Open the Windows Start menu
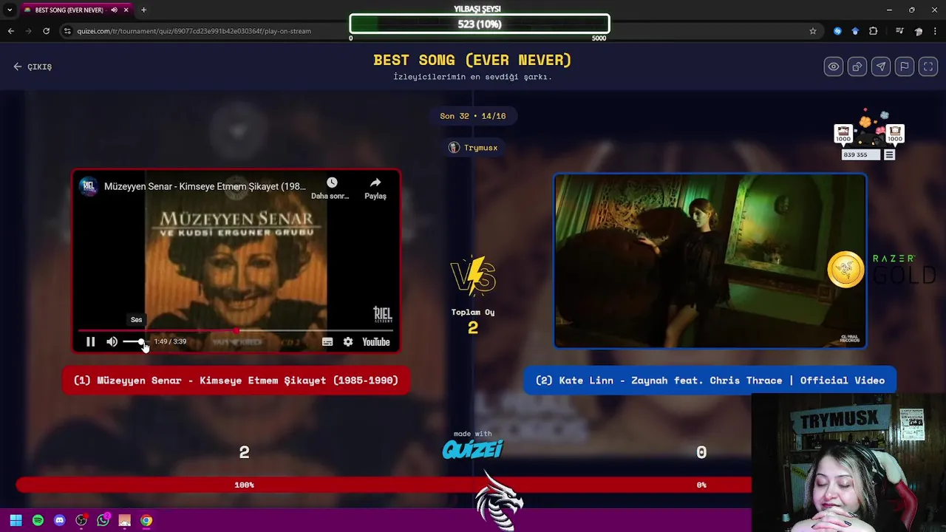This screenshot has height=532, width=946. [x=16, y=520]
